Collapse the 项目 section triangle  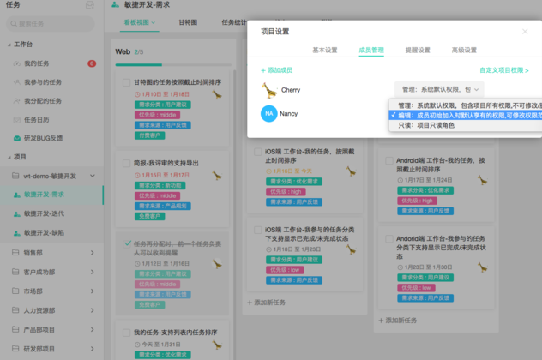point(9,158)
